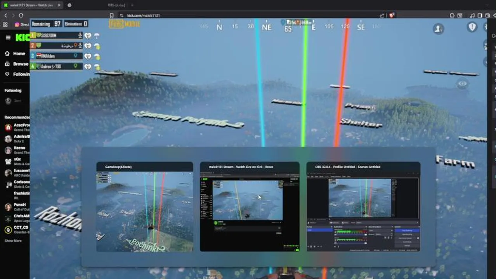Open recommended channel xQc
This screenshot has height=279, width=496.
pos(17,161)
